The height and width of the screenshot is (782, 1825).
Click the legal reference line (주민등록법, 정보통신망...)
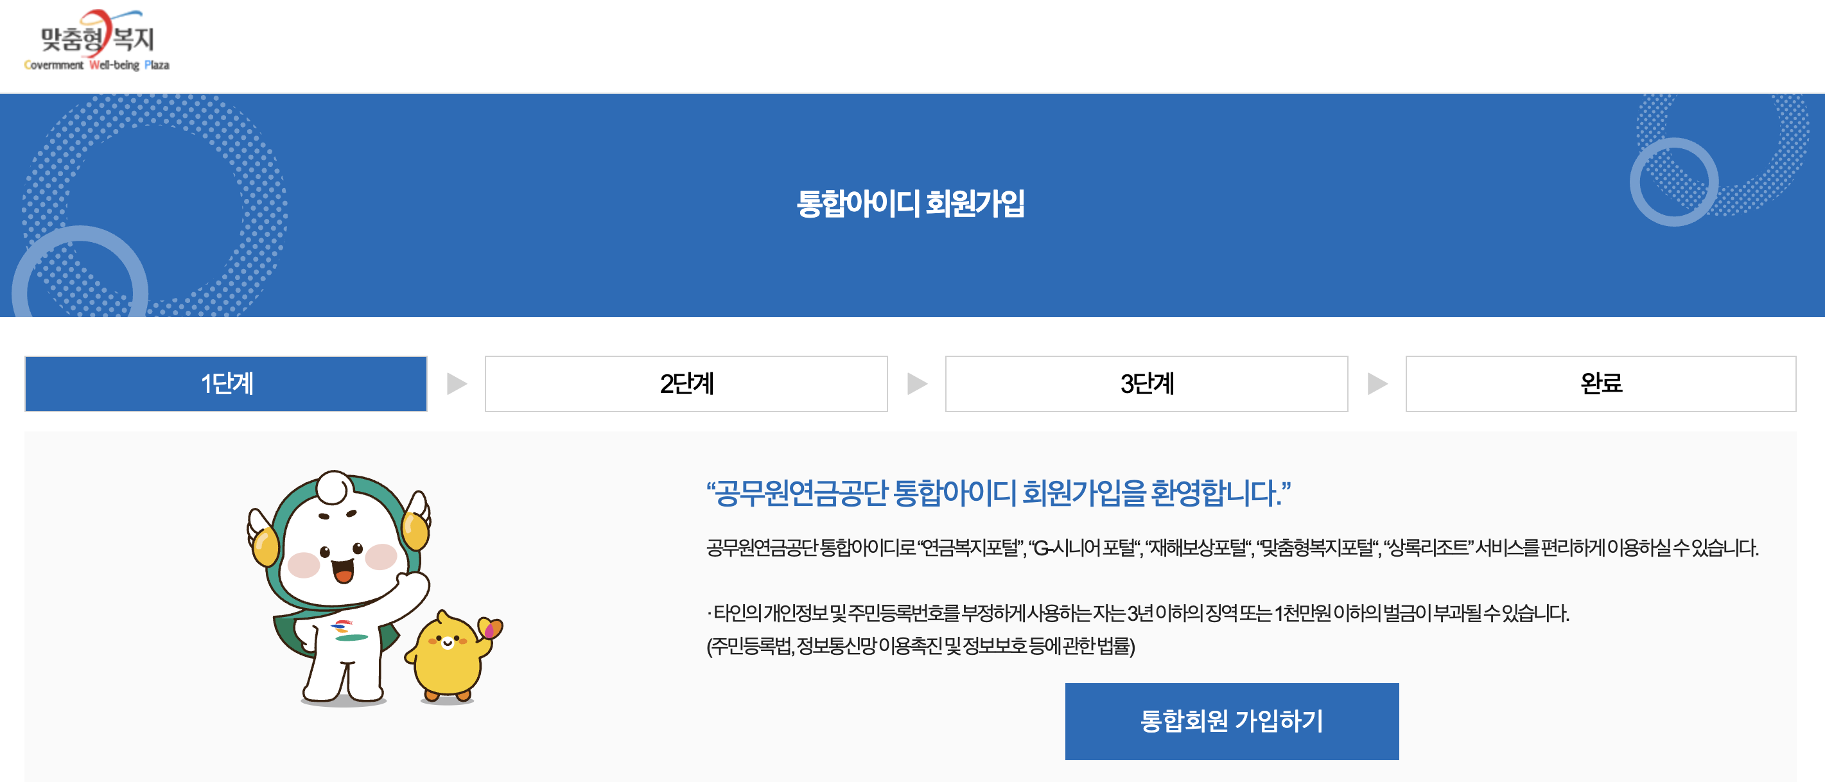[920, 645]
